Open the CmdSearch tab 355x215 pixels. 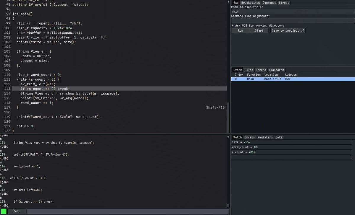point(276,70)
